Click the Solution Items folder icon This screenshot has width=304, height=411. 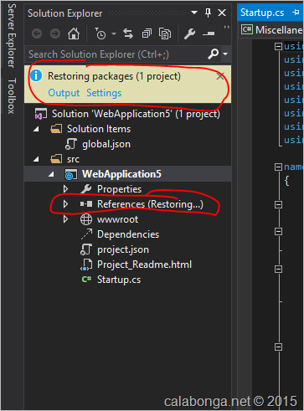(x=56, y=129)
